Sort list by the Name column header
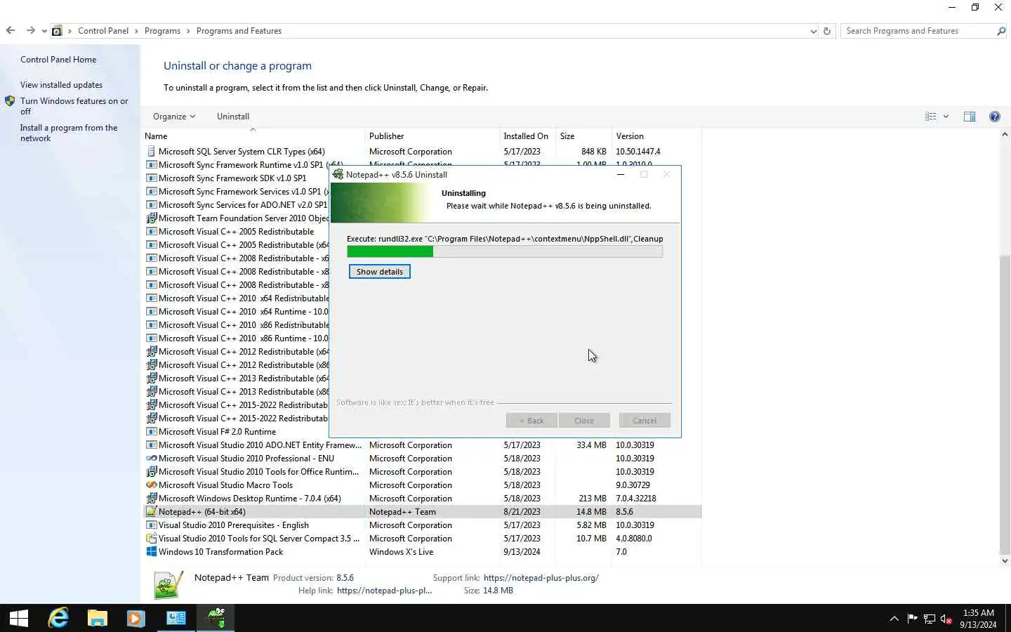The height and width of the screenshot is (632, 1011). (253, 136)
